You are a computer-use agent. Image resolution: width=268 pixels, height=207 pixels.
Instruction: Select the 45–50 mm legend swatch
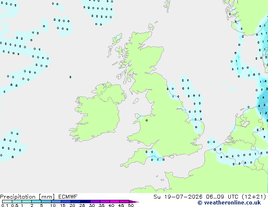[124, 202]
